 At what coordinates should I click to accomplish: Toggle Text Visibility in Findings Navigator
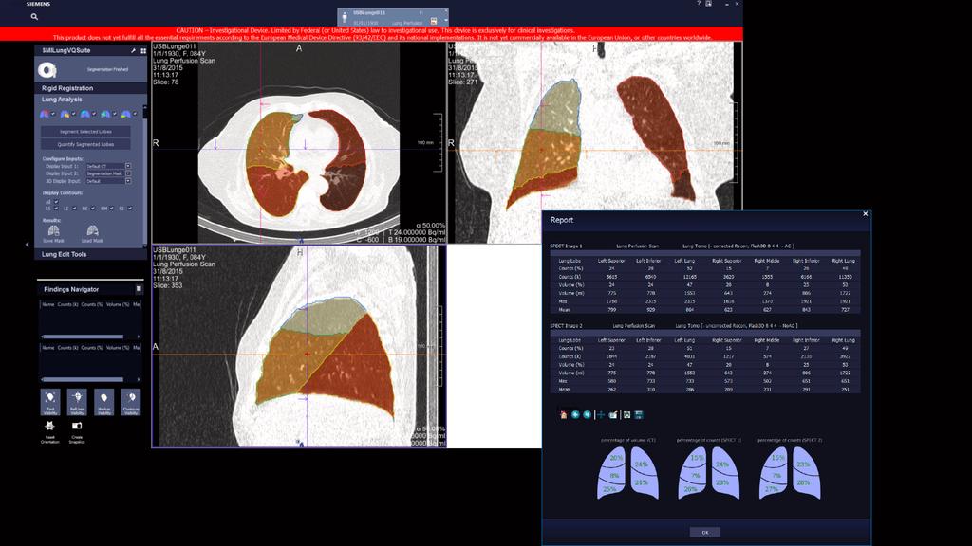pos(50,402)
